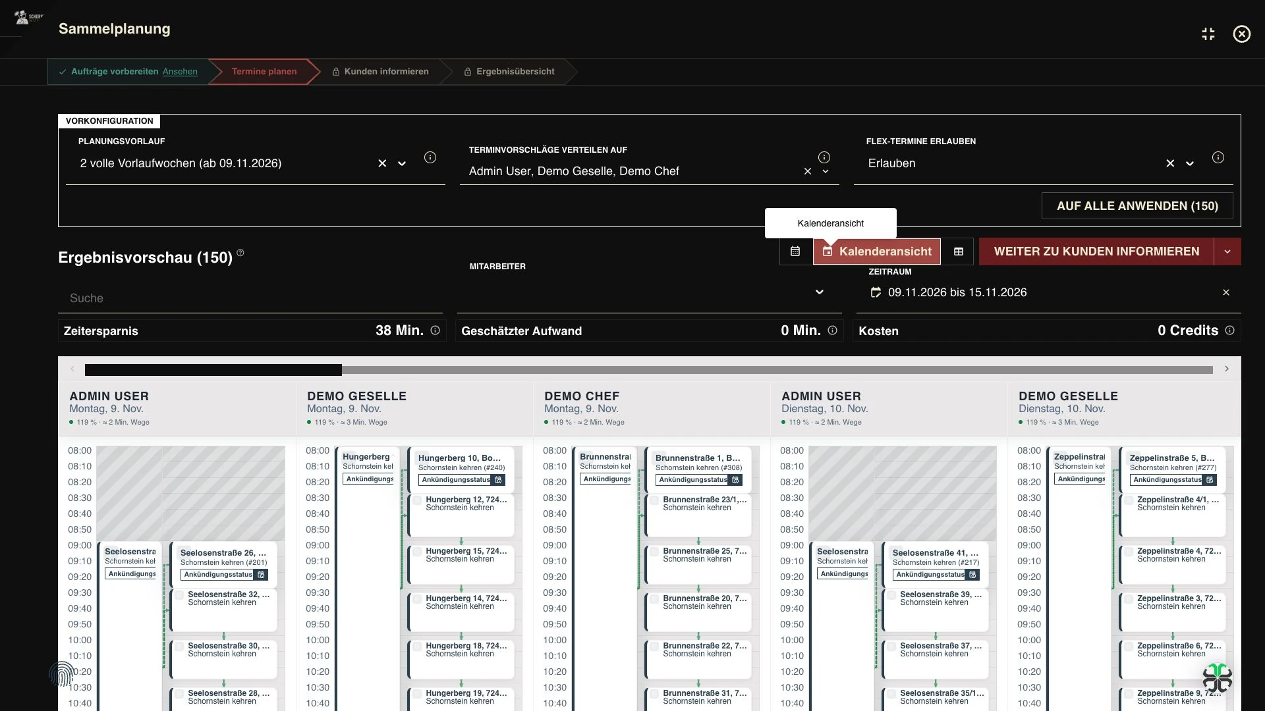Focus the Suche search field
Viewport: 1265px width, 711px height.
250,298
